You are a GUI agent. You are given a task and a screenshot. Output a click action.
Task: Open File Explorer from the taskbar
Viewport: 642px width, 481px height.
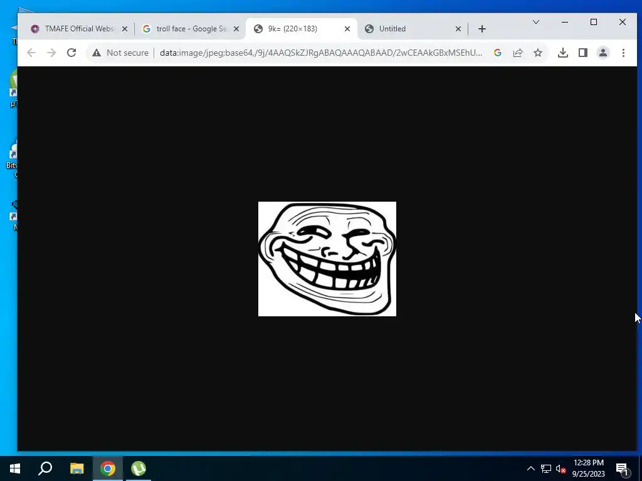click(x=76, y=468)
